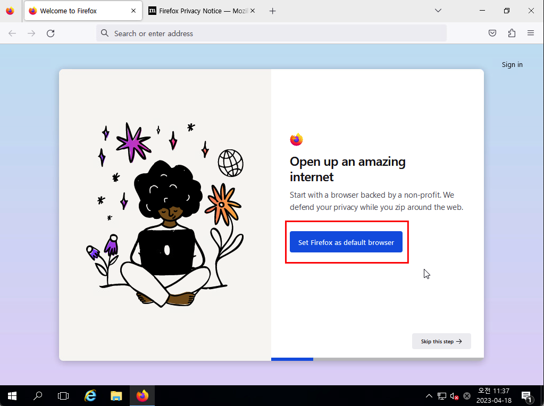Click the Forward navigation arrow

(31, 33)
